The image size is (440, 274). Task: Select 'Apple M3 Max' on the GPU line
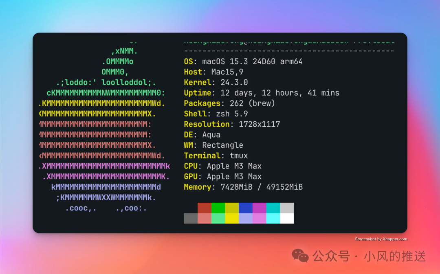(234, 177)
